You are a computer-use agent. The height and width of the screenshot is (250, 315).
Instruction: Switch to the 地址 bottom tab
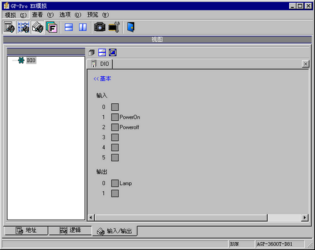(x=26, y=230)
